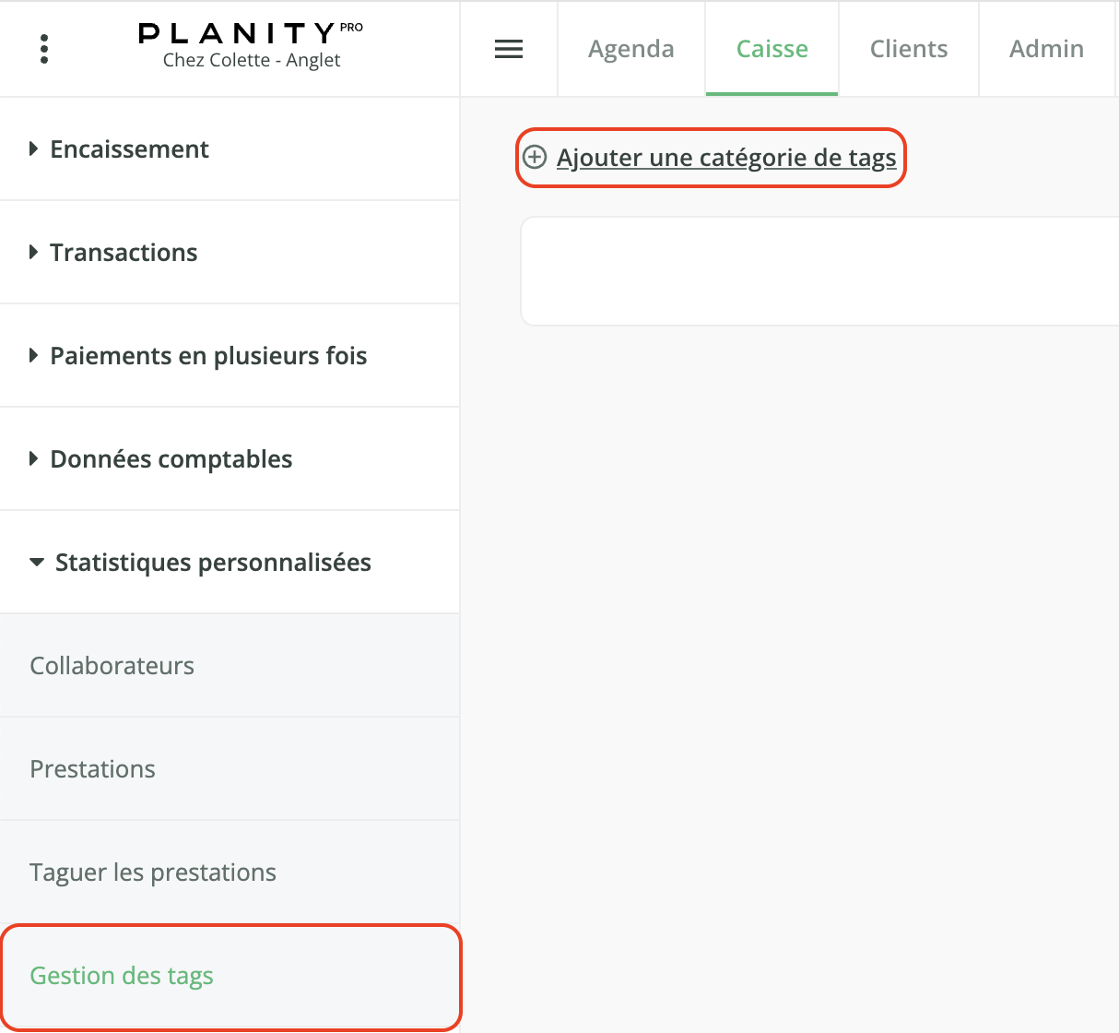The height and width of the screenshot is (1033, 1119).
Task: Expand the Encaissement section arrow
Action: 33,148
